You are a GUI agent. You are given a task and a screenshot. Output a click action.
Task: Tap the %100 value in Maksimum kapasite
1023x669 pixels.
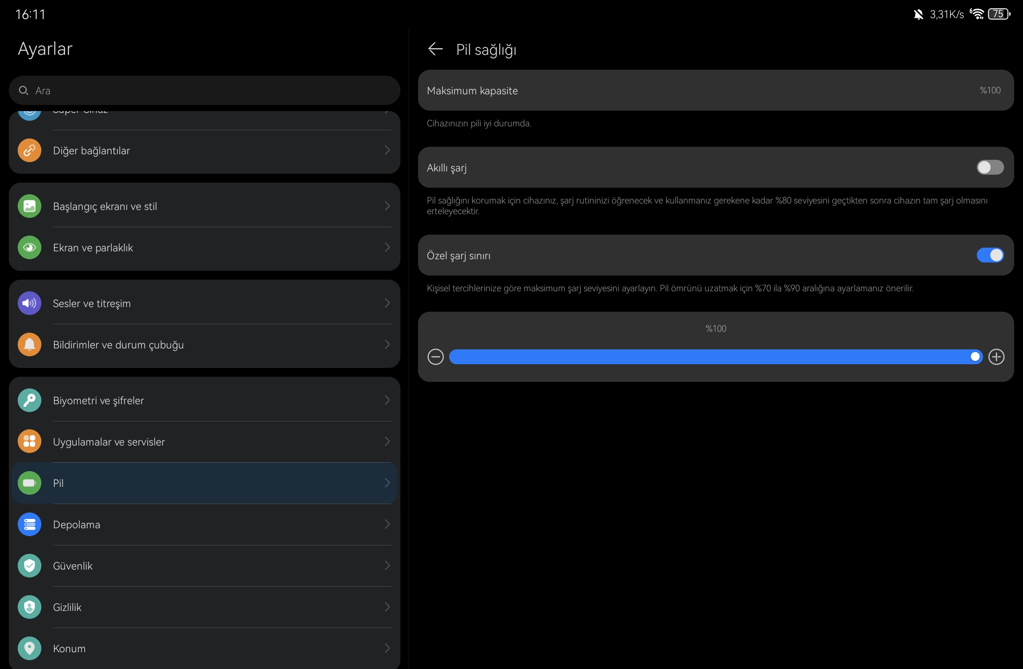990,90
